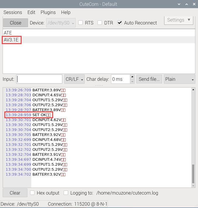Viewport: 198px width, 208px height.
Task: Enable the Hex output checkbox
Action: click(x=32, y=193)
